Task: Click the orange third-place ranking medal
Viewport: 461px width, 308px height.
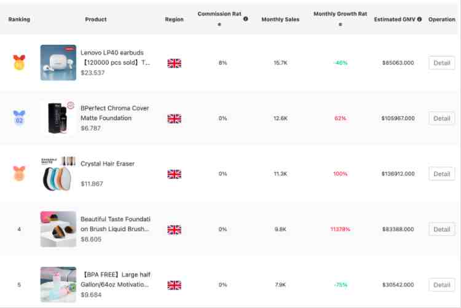Action: [x=19, y=173]
